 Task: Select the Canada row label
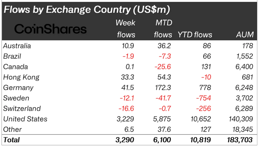point(15,67)
